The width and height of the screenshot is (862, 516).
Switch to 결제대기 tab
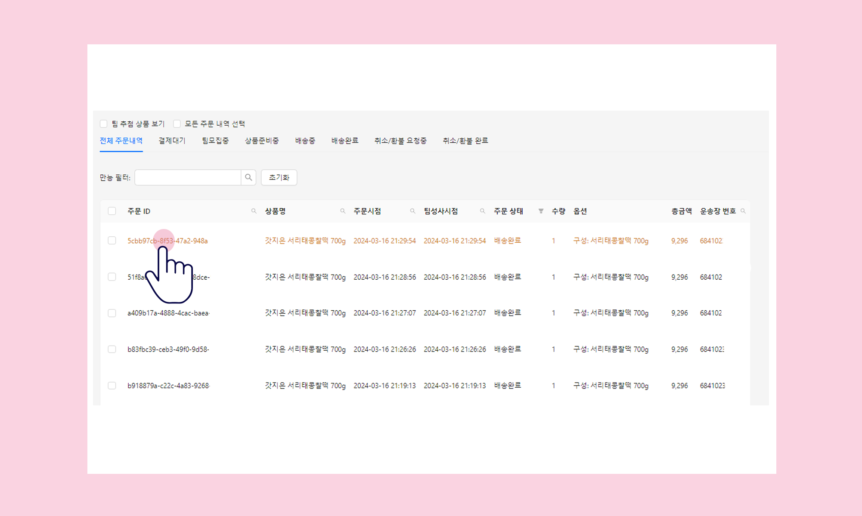pos(172,141)
